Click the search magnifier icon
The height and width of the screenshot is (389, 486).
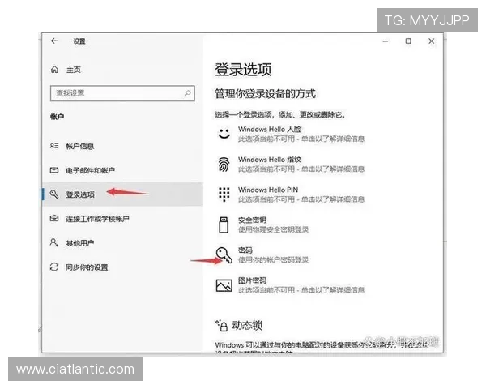point(188,92)
